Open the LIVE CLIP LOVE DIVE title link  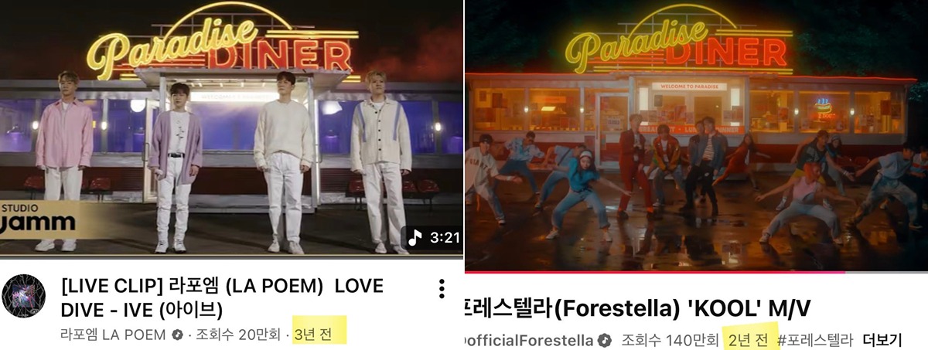pyautogui.click(x=222, y=297)
